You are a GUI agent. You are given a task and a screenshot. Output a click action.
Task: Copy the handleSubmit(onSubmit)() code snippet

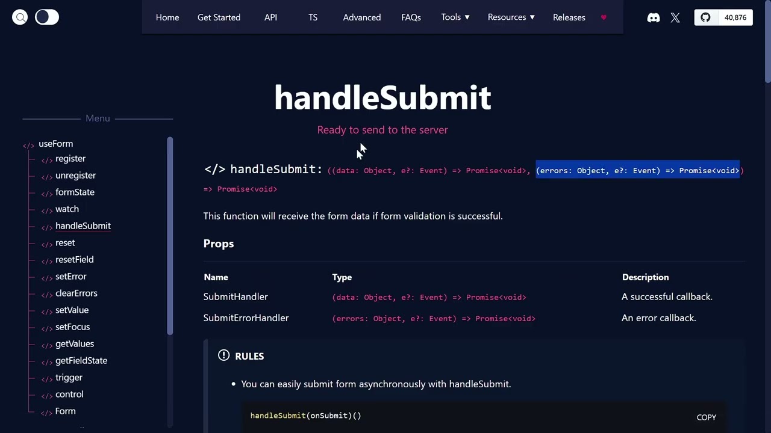706,417
